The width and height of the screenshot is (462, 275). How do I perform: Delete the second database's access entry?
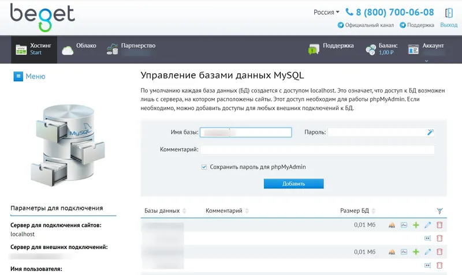tap(439, 265)
